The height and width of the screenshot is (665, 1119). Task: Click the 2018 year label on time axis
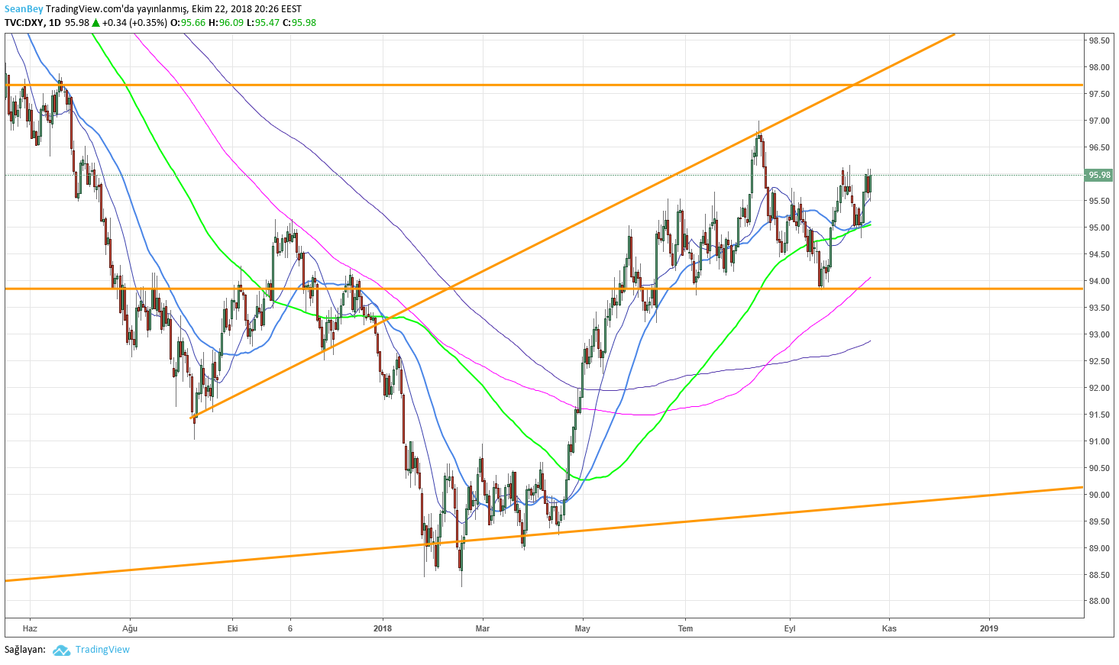[x=383, y=628]
